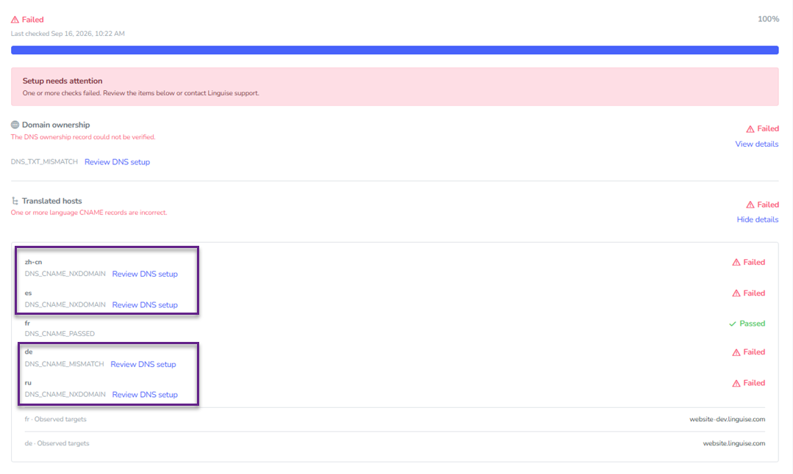The image size is (793, 474).
Task: Click the es row Failed warning icon
Action: click(x=736, y=293)
